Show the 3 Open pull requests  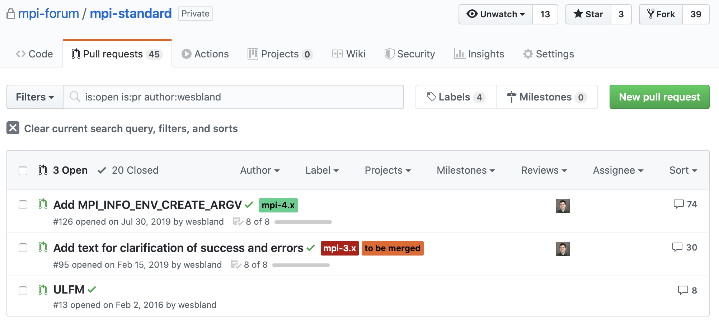(x=63, y=170)
